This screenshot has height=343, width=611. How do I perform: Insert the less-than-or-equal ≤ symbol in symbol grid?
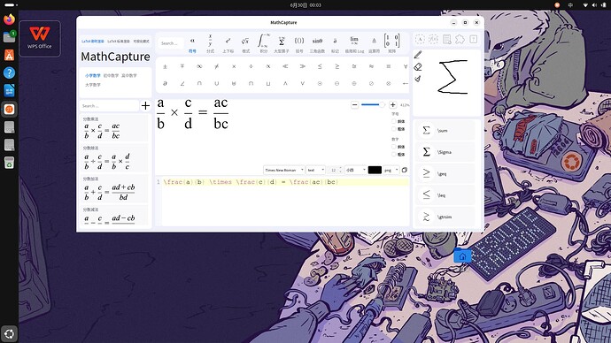point(320,66)
